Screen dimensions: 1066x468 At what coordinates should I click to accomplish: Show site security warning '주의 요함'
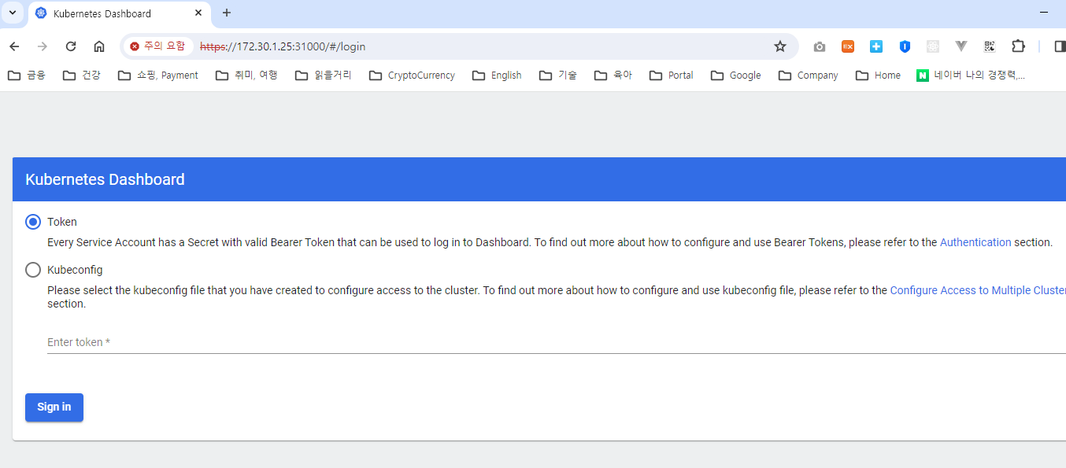pos(157,46)
